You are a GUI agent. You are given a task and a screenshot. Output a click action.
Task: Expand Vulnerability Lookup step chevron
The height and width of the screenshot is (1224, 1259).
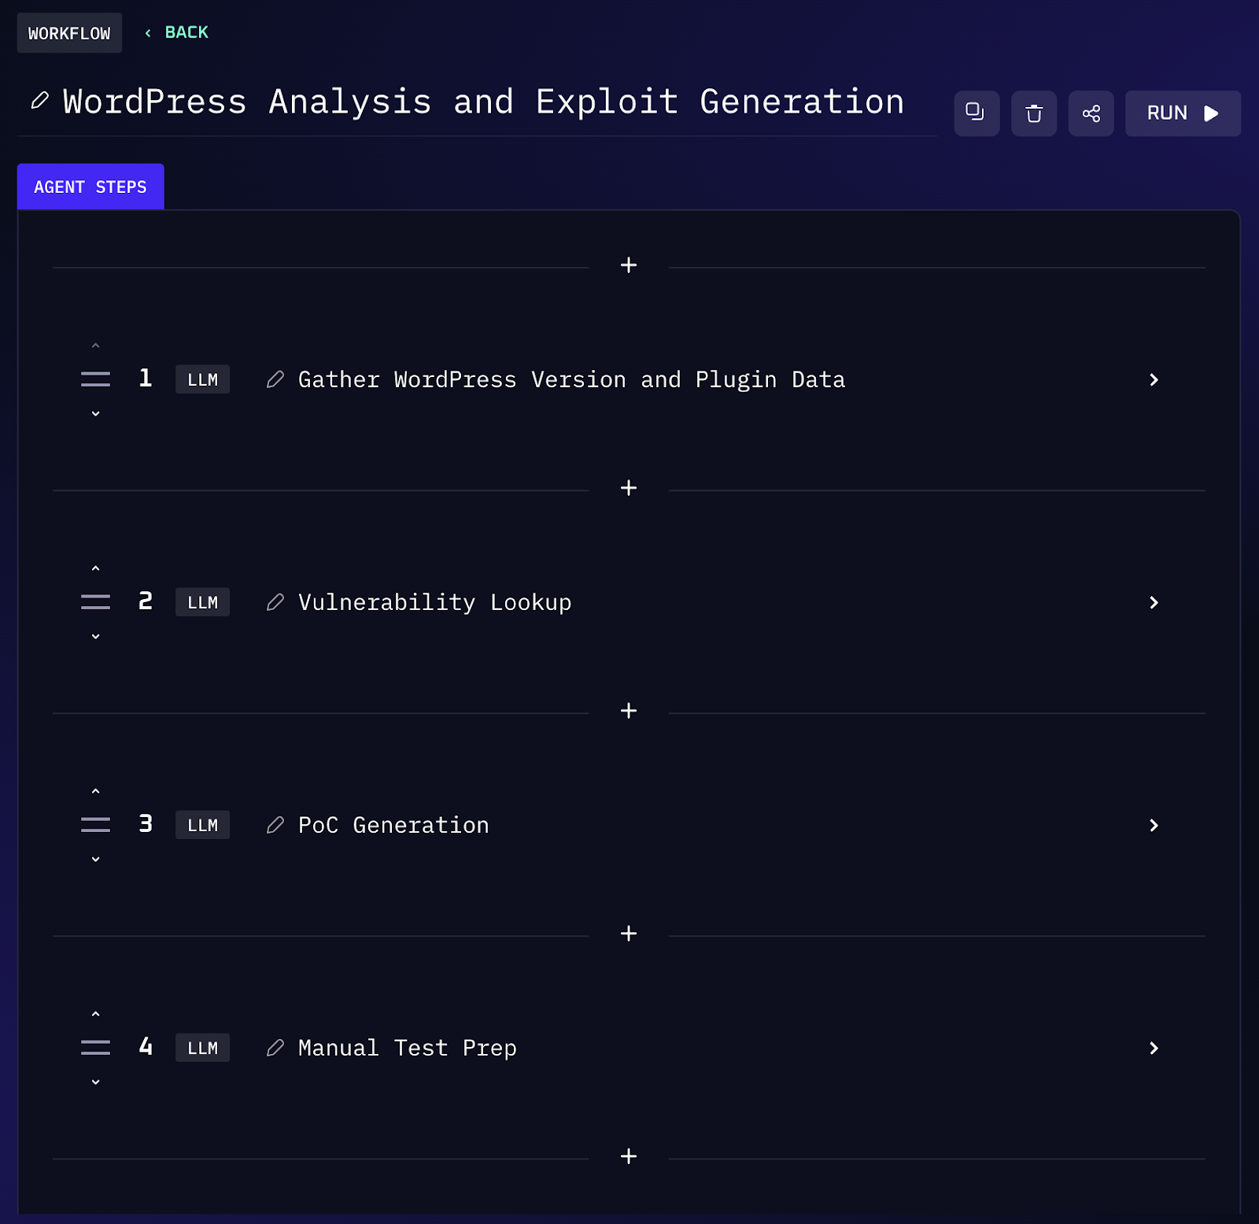pyautogui.click(x=1154, y=602)
